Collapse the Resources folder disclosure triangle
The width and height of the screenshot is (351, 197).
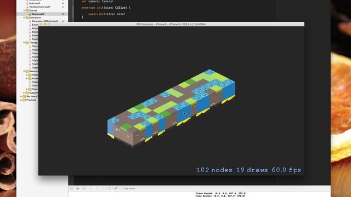click(x=24, y=71)
